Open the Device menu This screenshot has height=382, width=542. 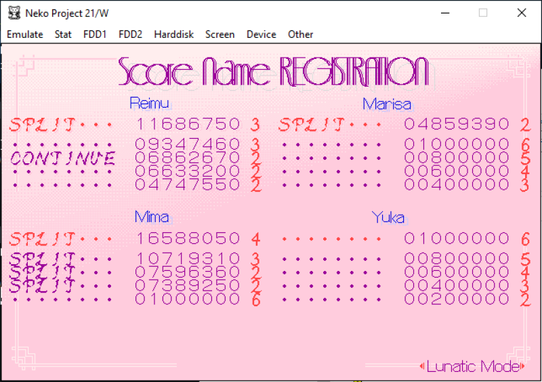point(262,35)
